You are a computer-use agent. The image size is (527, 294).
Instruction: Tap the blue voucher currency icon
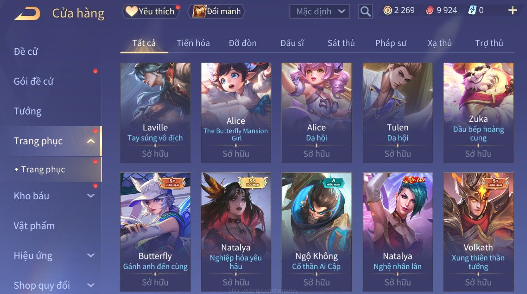coord(472,10)
